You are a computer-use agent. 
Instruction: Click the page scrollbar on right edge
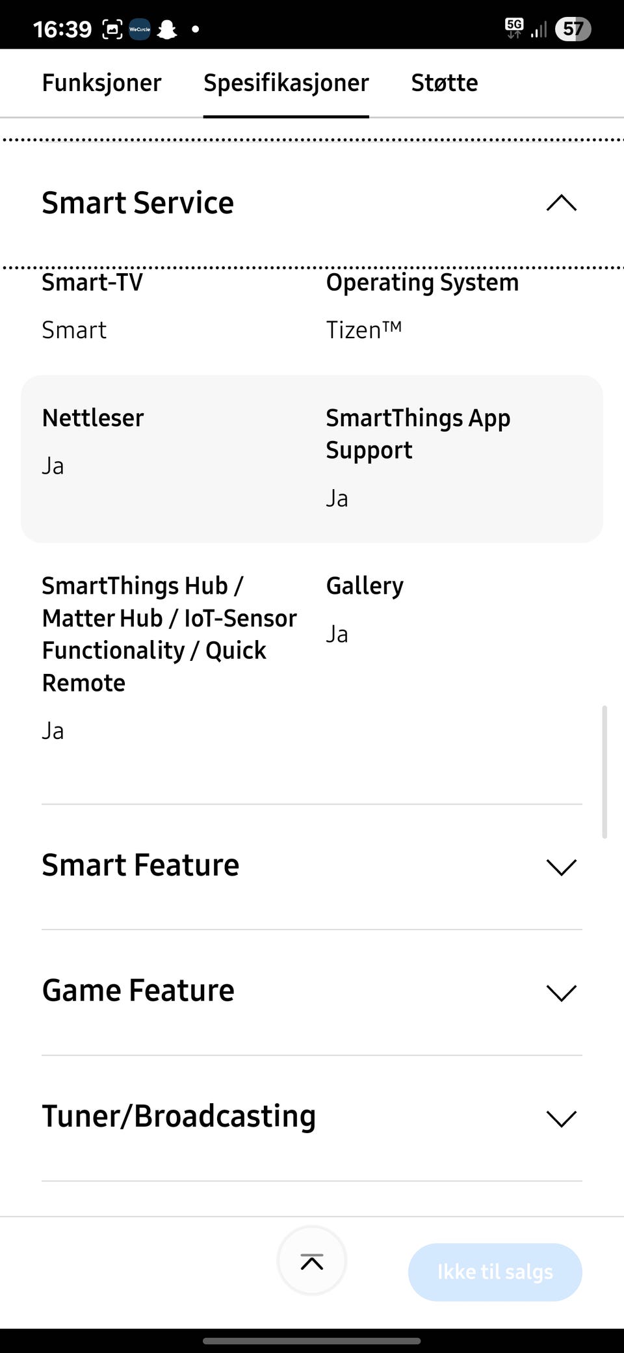coord(604,771)
